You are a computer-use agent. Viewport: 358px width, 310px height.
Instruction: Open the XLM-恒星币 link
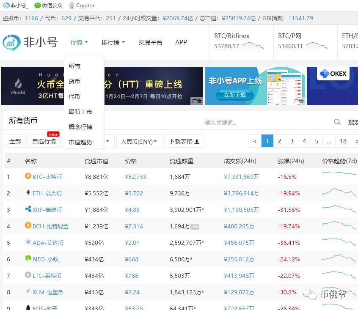click(x=48, y=292)
